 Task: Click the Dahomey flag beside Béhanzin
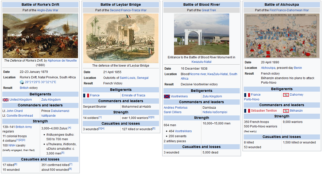(286, 111)
